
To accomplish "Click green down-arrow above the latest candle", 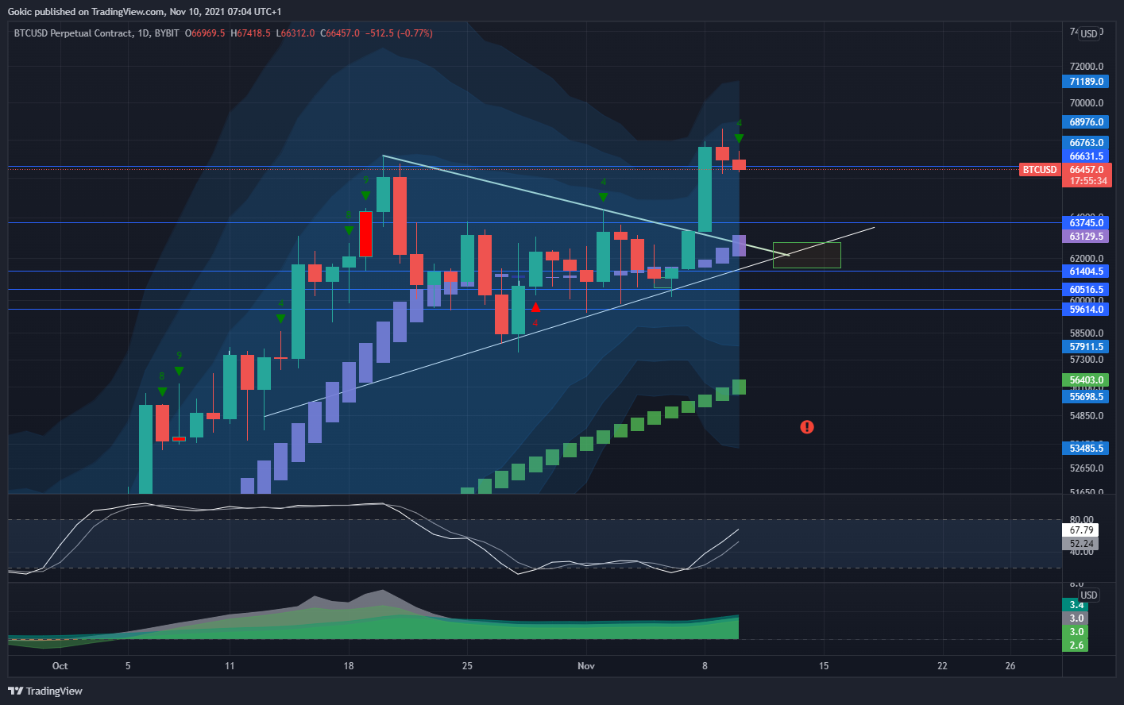I will click(x=739, y=139).
